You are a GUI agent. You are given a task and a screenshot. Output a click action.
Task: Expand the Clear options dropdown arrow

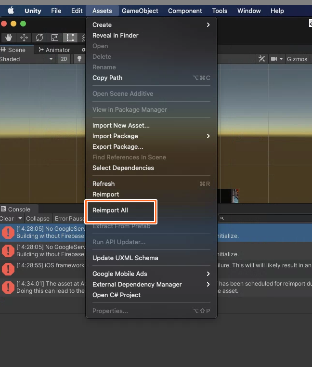20,218
